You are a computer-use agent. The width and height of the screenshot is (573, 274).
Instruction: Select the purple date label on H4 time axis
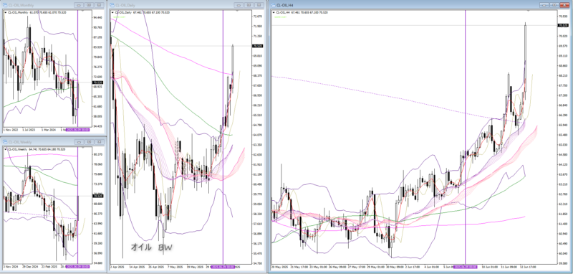point(465,267)
